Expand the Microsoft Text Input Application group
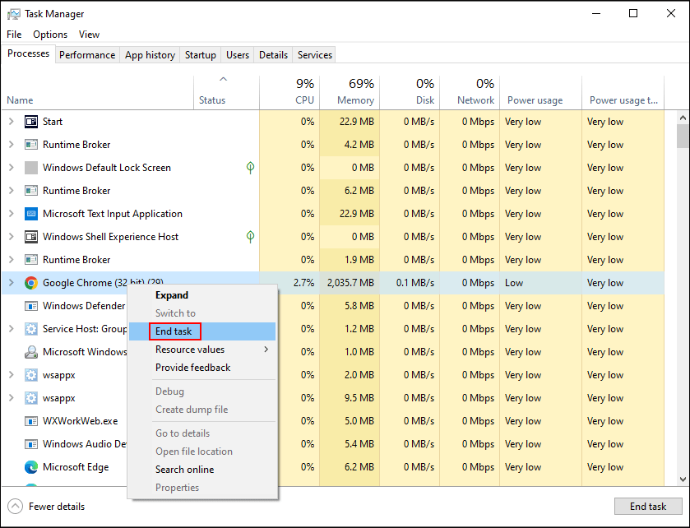The width and height of the screenshot is (690, 528). 12,213
